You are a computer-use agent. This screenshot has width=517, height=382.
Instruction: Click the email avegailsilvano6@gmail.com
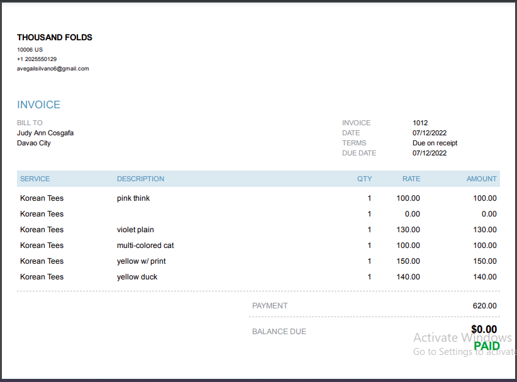click(x=53, y=69)
